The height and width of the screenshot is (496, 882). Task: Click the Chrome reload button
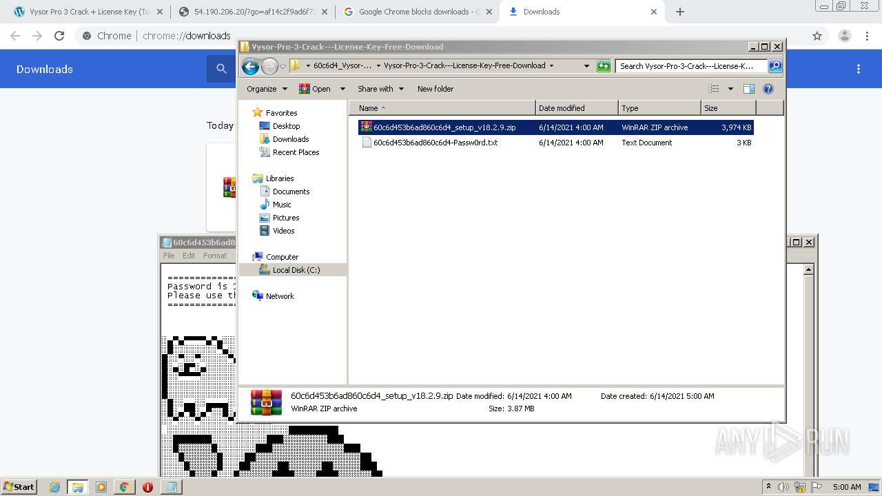tap(59, 36)
